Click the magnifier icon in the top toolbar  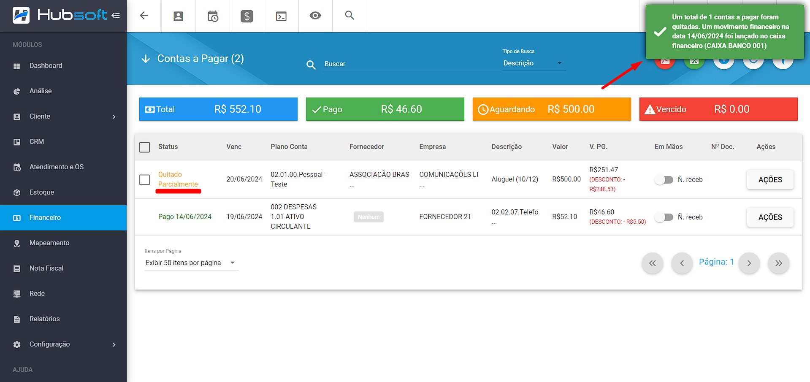(x=349, y=15)
